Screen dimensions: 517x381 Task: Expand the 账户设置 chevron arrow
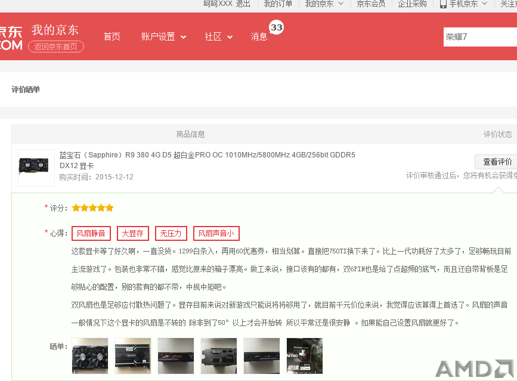coord(183,37)
